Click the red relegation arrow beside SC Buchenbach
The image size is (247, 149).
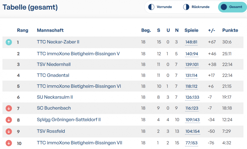point(9,108)
